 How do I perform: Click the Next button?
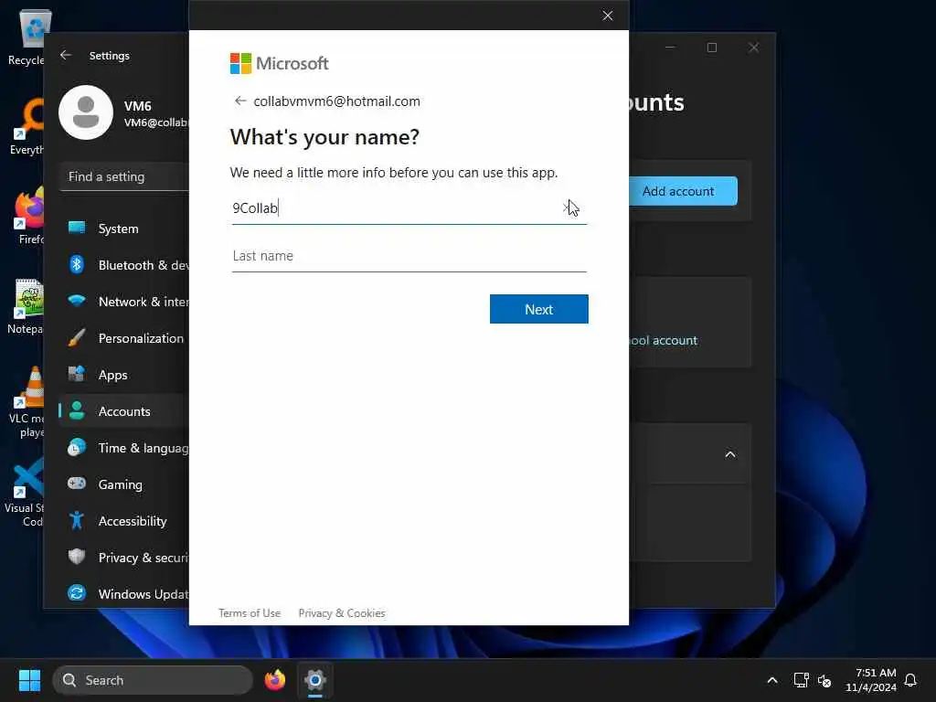[538, 309]
